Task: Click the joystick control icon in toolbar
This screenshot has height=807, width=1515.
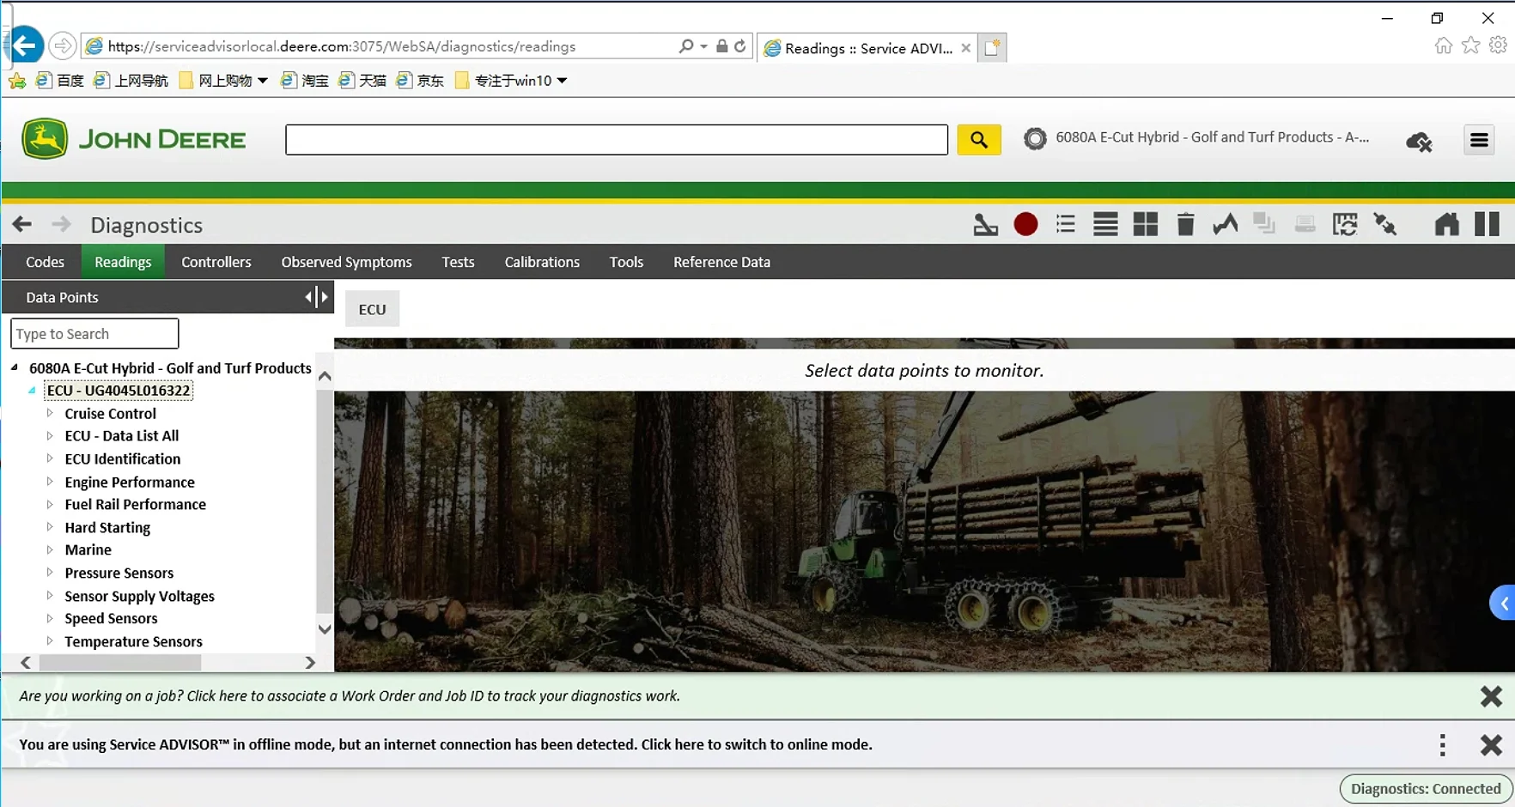Action: click(x=985, y=225)
